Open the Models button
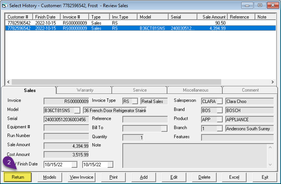Viewport: 281px width, 184px height. (x=50, y=177)
